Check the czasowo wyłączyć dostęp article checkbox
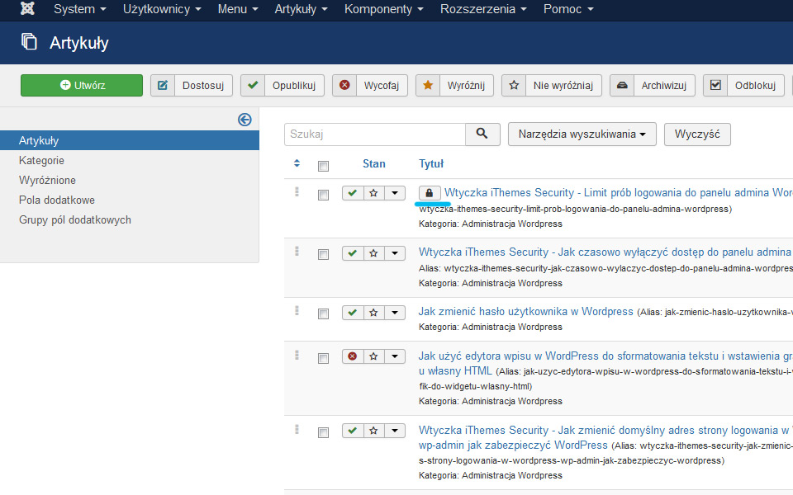This screenshot has width=793, height=495. (323, 255)
